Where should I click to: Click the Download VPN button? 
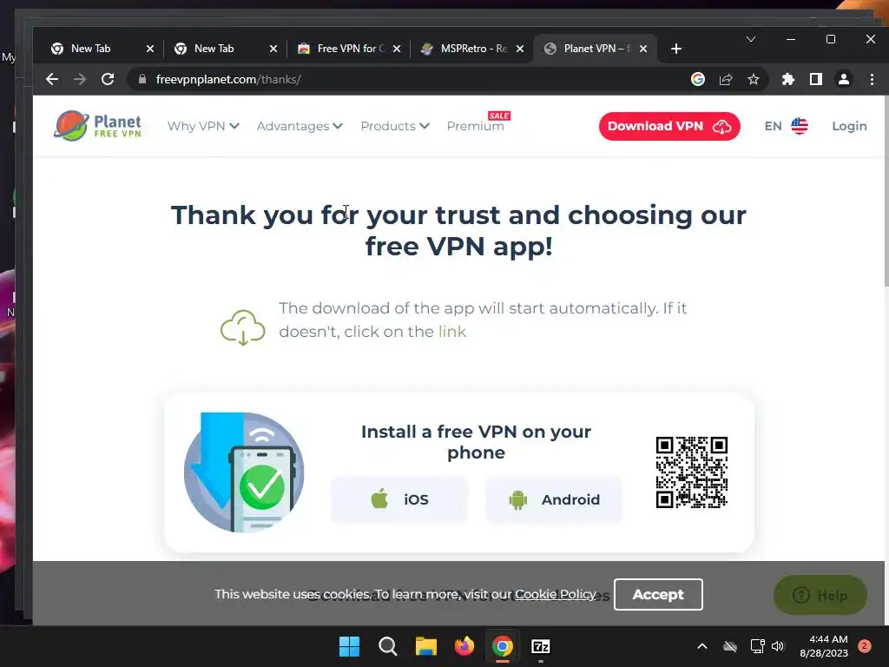pyautogui.click(x=669, y=126)
